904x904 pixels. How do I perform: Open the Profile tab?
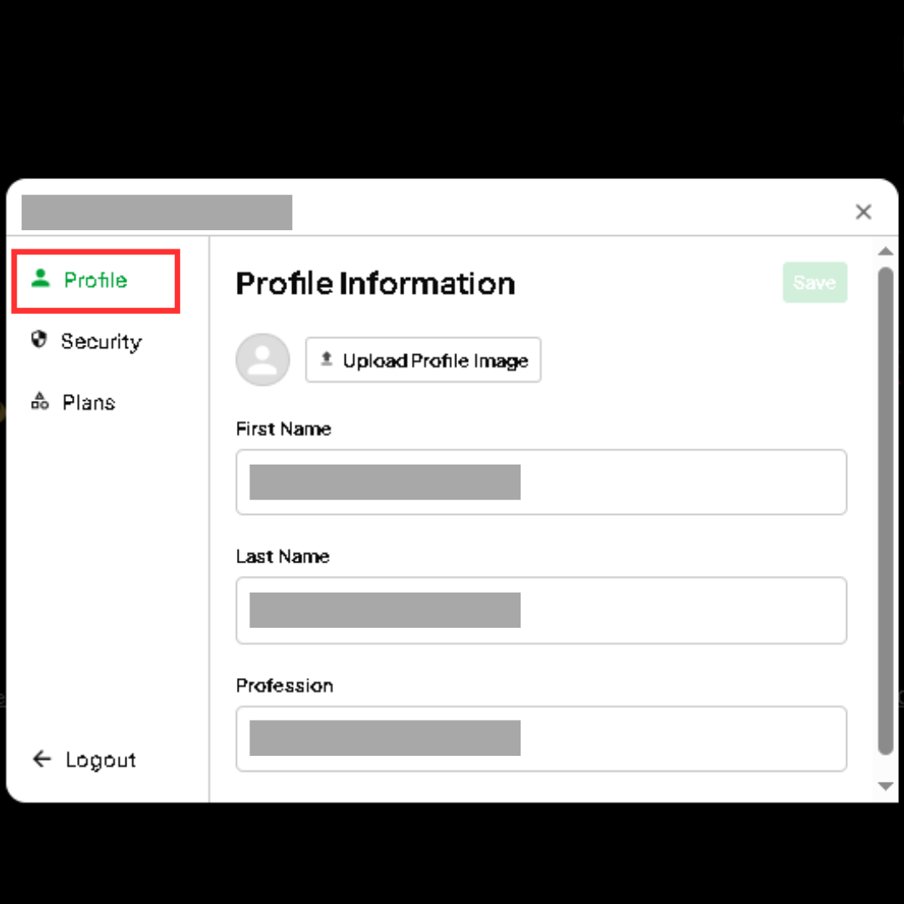[x=95, y=281]
